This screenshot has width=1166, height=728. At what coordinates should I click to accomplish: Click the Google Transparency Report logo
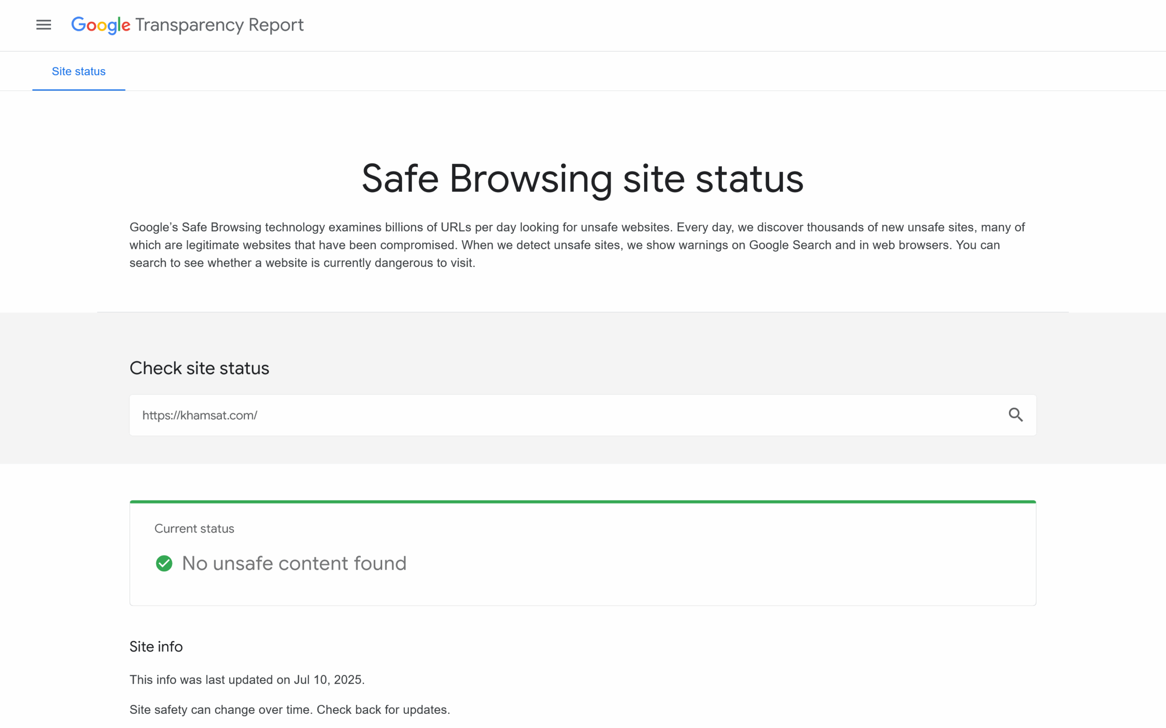coord(188,25)
